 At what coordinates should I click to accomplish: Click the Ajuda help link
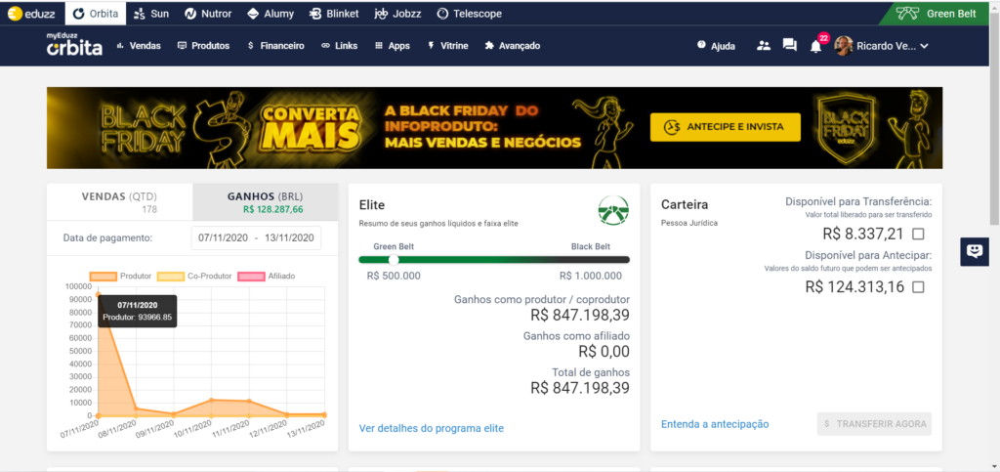(x=716, y=46)
